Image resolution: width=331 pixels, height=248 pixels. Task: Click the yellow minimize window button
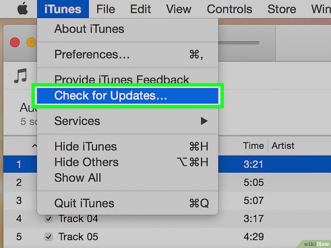31,42
